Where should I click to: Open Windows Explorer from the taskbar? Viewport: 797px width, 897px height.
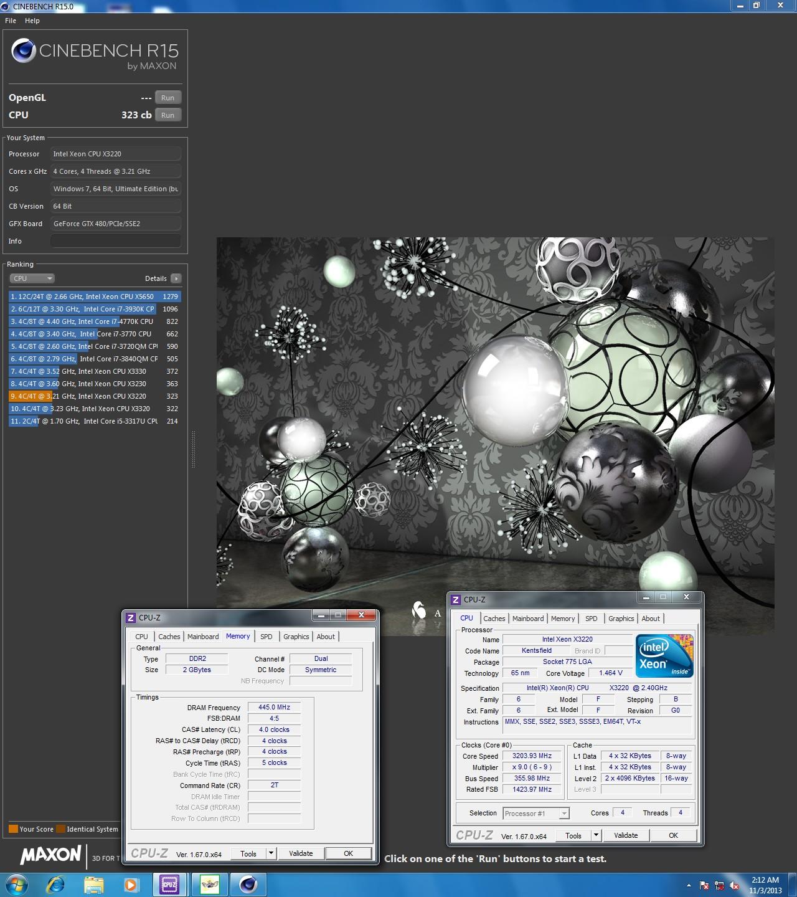click(93, 885)
